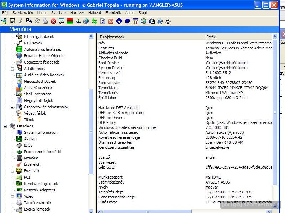Open the ActiveX vezérlők node
Viewport: 285px width, 213px height.
click(x=38, y=88)
